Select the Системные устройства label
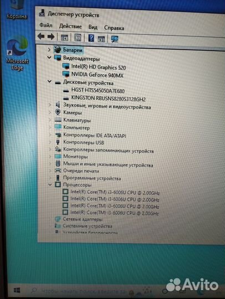The height and width of the screenshot is (299, 225). tap(88, 226)
